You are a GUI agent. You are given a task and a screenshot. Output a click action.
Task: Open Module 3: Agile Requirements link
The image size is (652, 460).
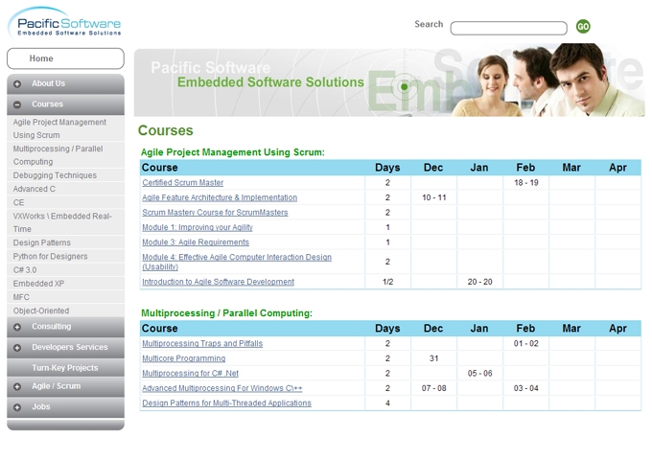[x=196, y=242]
